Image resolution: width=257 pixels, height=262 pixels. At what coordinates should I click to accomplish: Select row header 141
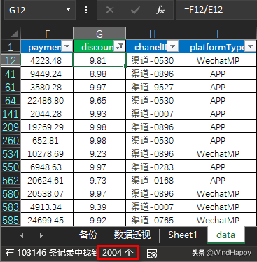tap(11, 113)
